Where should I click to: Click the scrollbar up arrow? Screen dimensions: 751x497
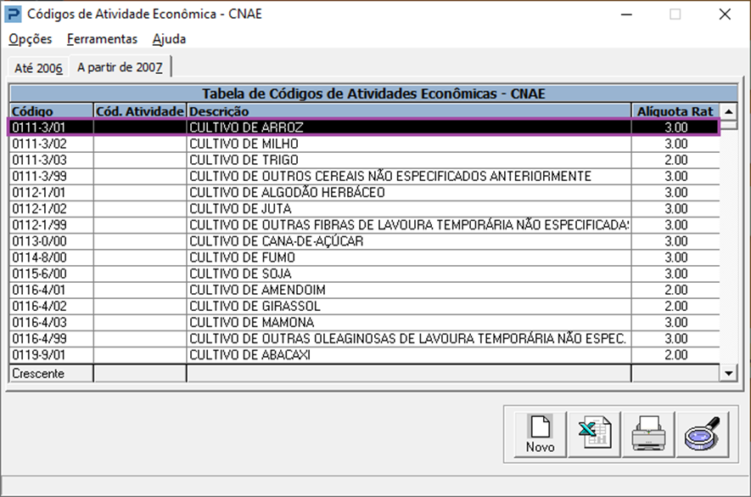click(x=728, y=112)
